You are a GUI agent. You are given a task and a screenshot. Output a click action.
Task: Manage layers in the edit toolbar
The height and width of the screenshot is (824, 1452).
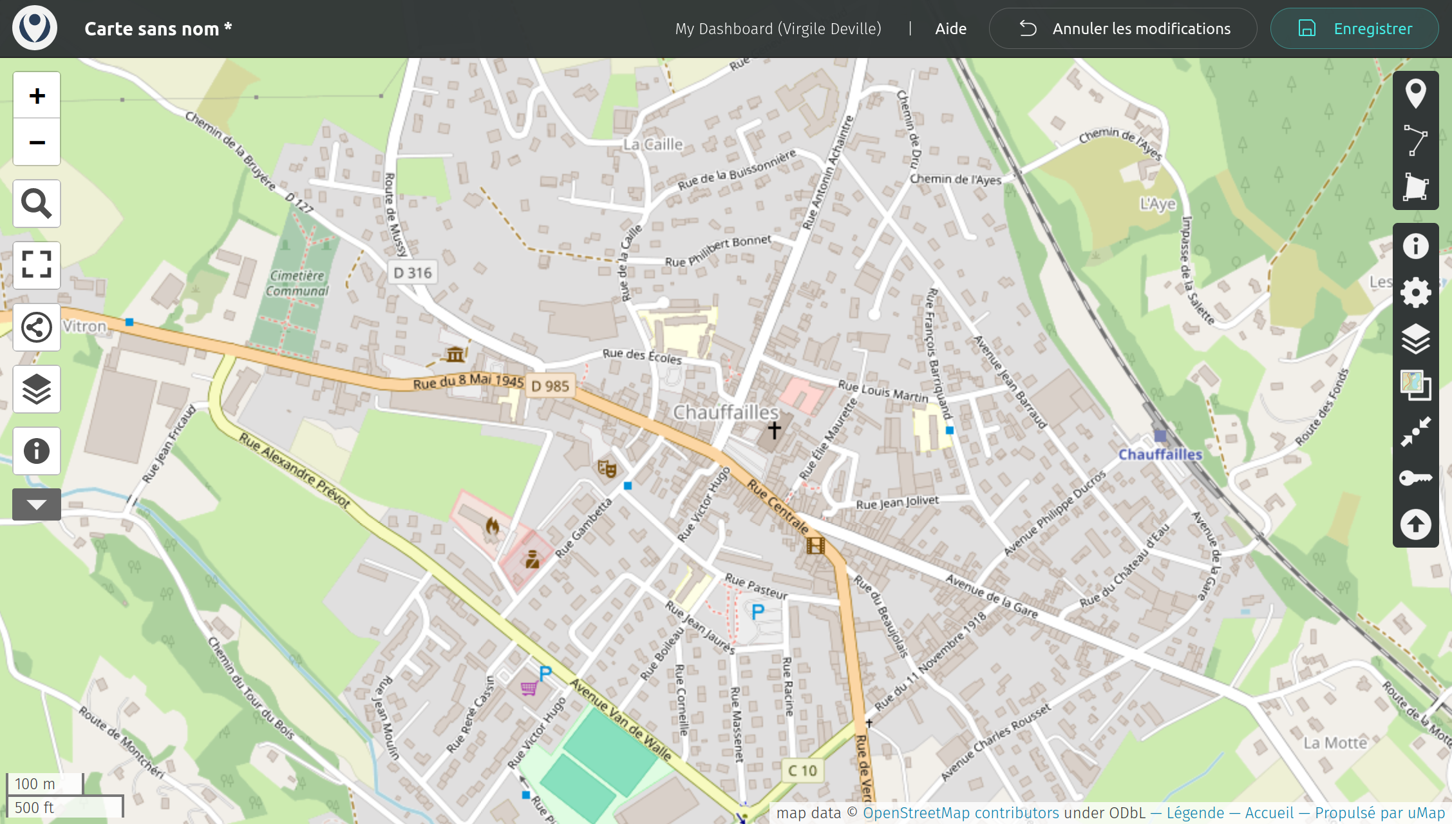[1415, 339]
